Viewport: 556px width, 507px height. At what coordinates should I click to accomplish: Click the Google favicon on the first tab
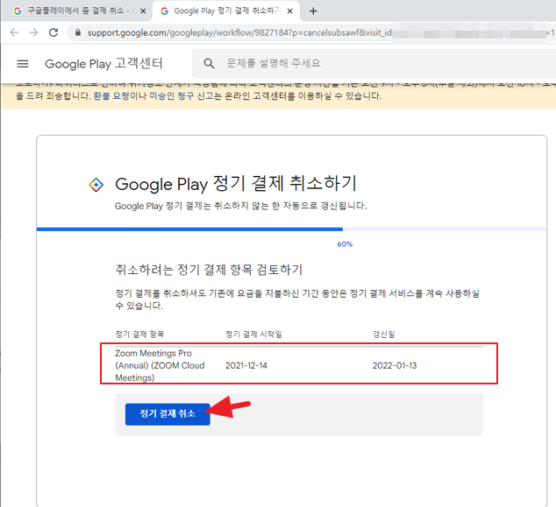click(x=18, y=11)
